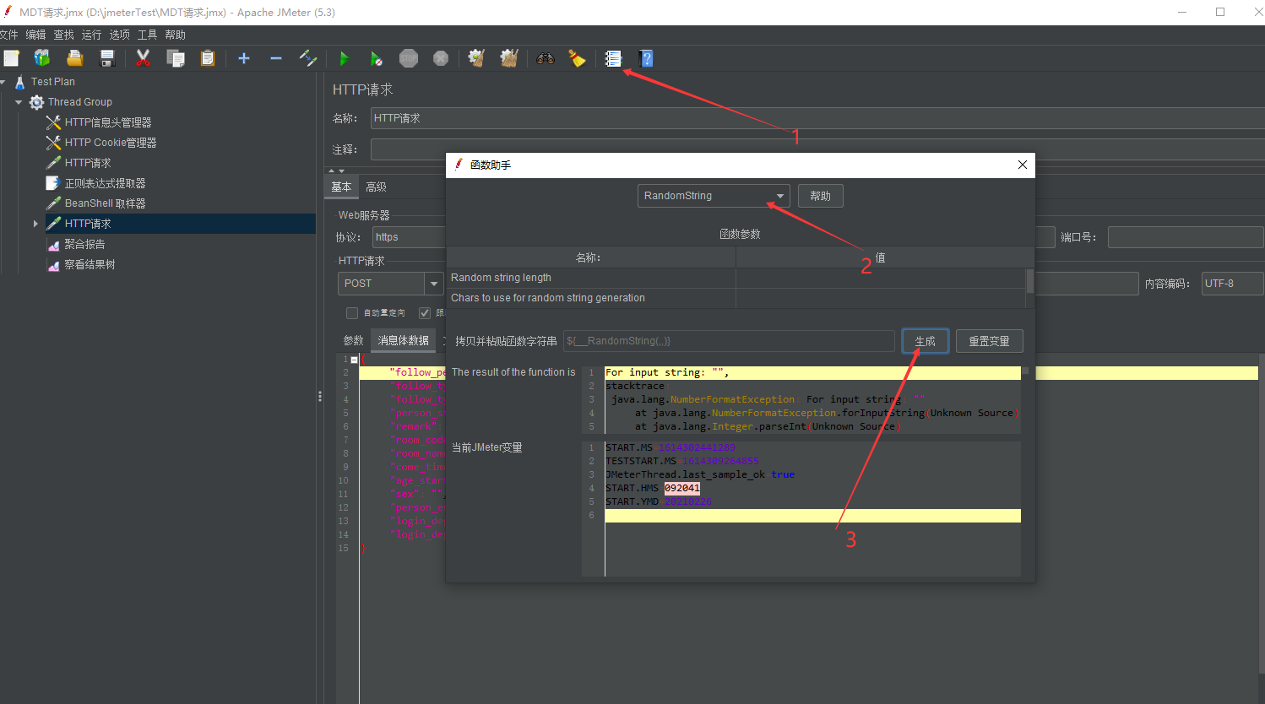
Task: Close the 函数助手 dialog
Action: tap(1022, 165)
